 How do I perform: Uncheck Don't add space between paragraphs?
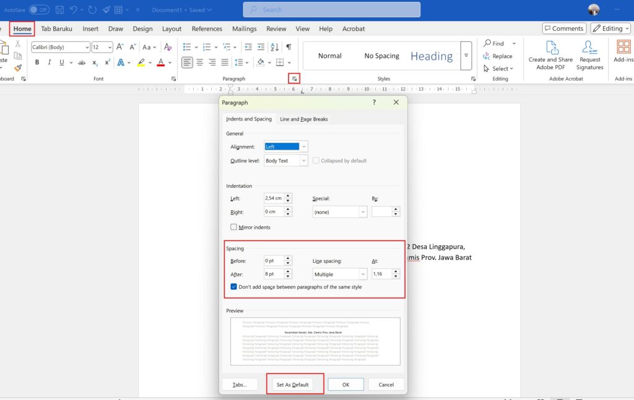(233, 287)
